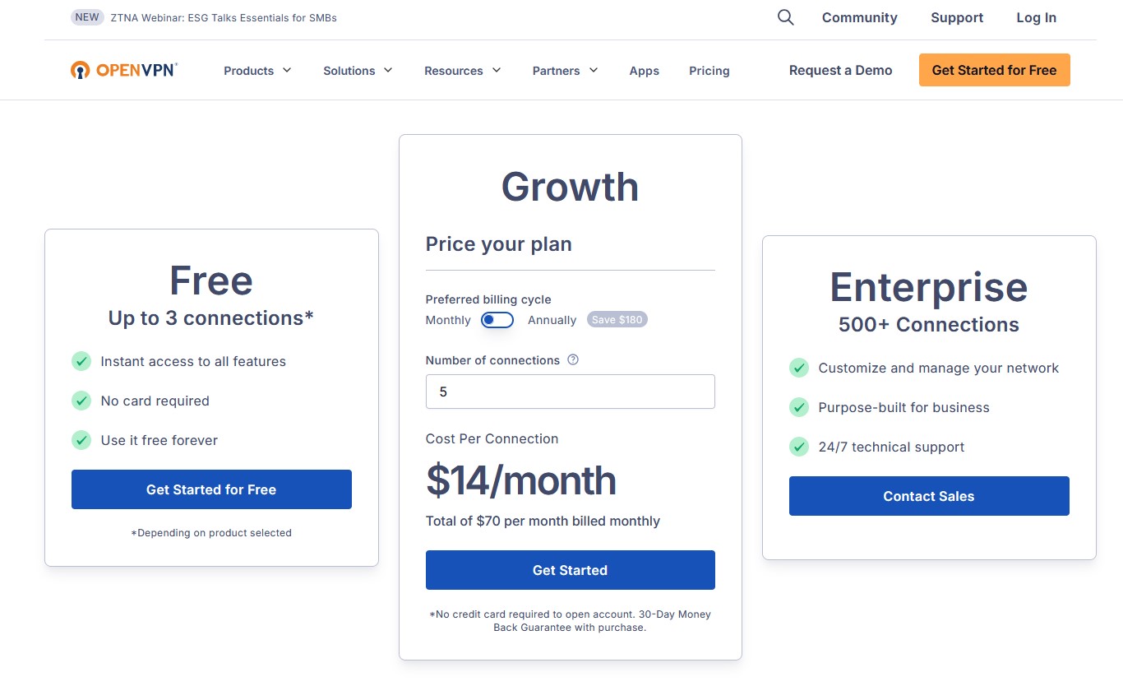
Task: Click the OpenVPN logo
Action: point(124,70)
